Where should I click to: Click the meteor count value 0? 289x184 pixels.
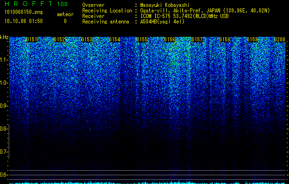click(x=65, y=21)
